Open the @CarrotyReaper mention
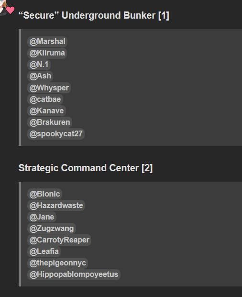The image size is (242, 297). (x=59, y=240)
